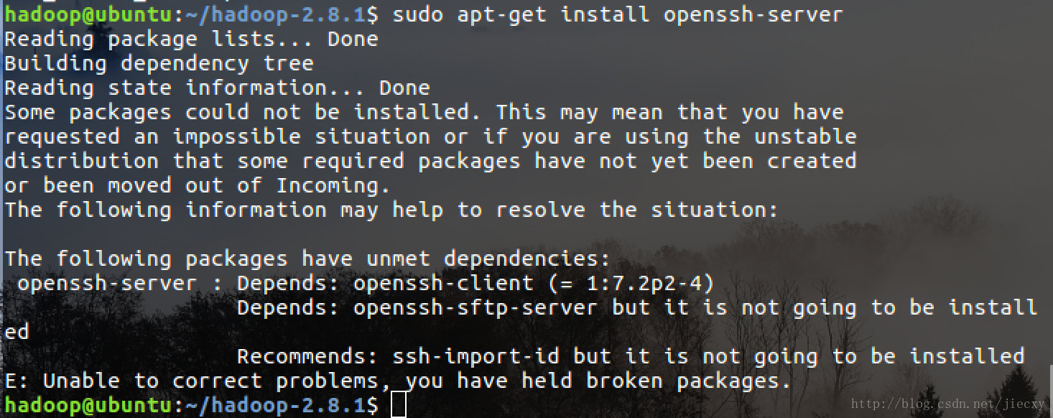Click the 'Reading state information... Done' line
The width and height of the screenshot is (1053, 418).
click(x=217, y=88)
